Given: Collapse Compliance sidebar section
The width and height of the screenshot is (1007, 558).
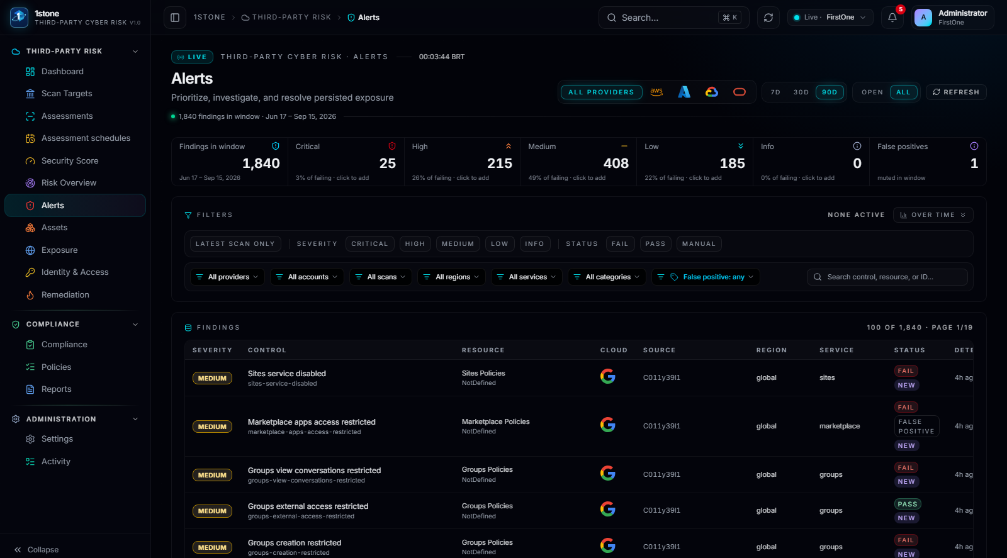Looking at the screenshot, I should click(x=135, y=325).
